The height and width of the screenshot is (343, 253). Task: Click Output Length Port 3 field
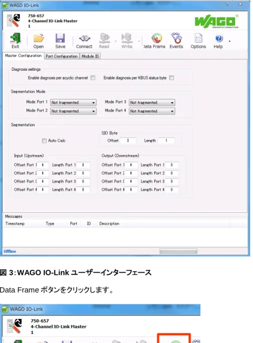pos(171,182)
